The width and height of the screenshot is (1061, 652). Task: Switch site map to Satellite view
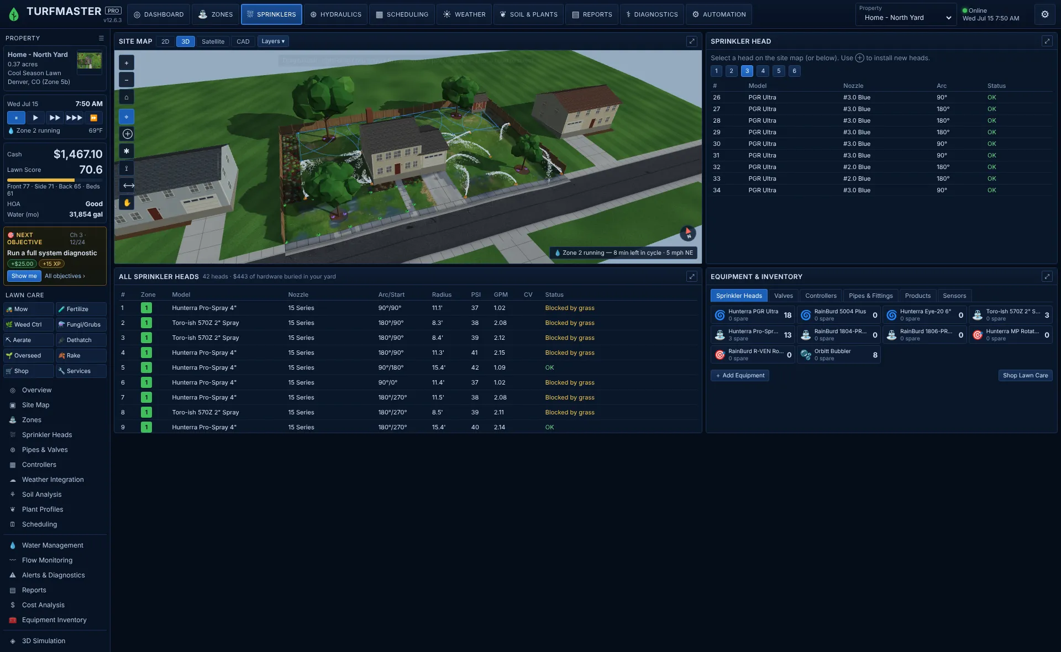click(213, 41)
